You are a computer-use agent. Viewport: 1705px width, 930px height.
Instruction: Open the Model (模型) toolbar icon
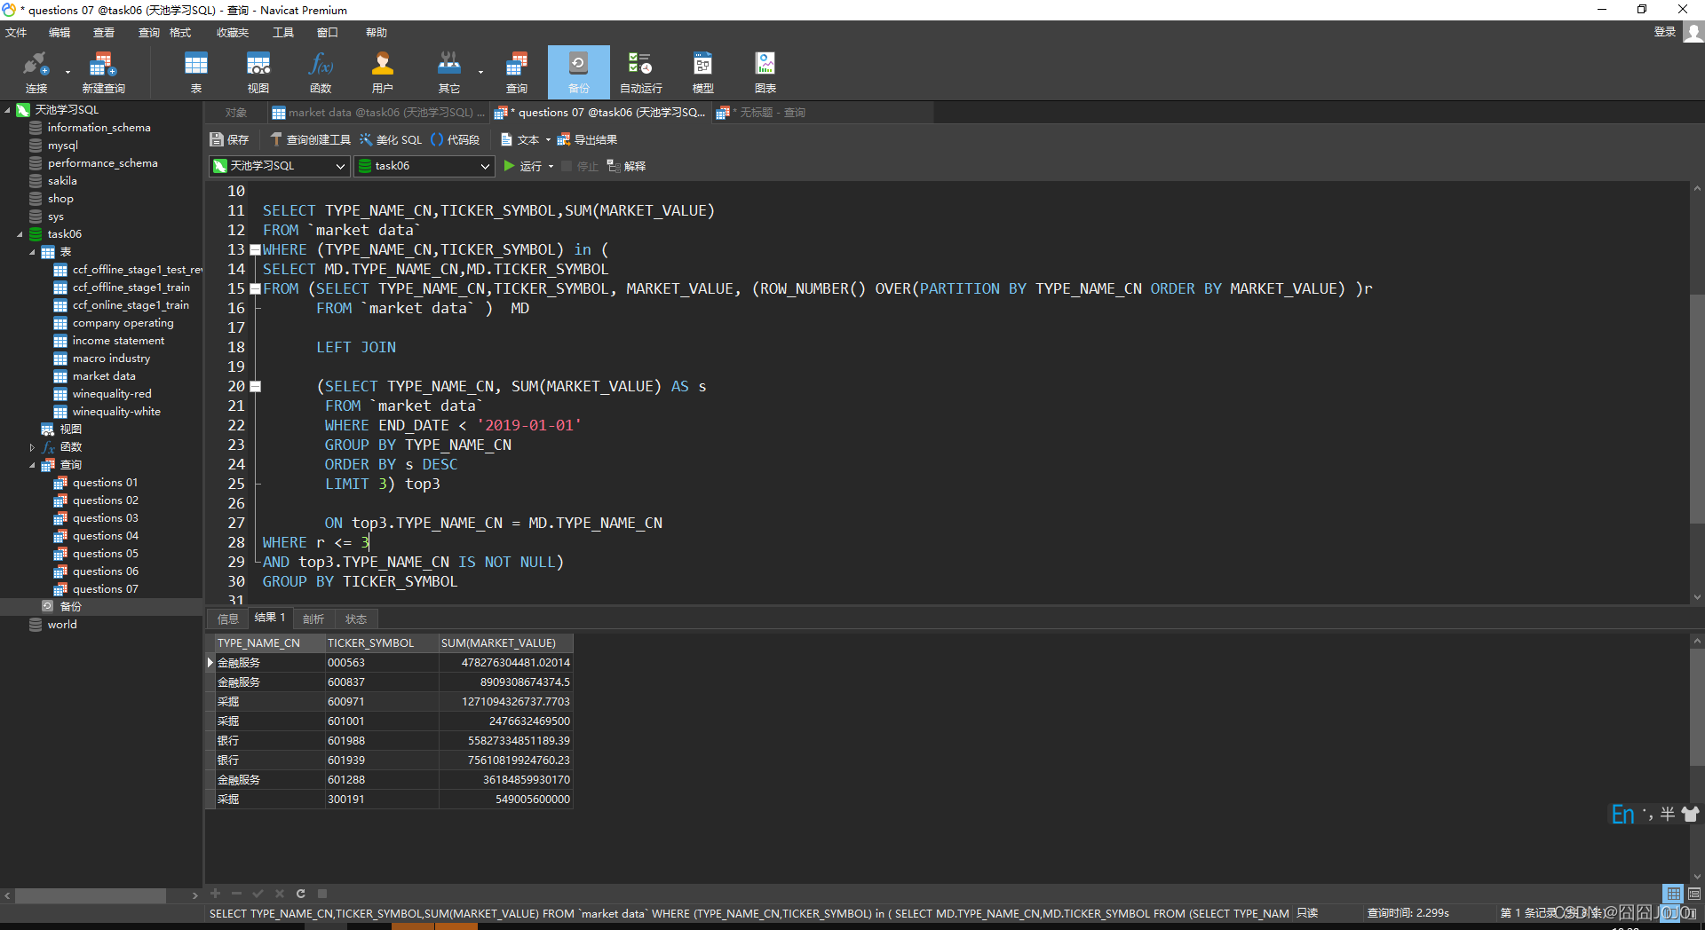(x=702, y=72)
